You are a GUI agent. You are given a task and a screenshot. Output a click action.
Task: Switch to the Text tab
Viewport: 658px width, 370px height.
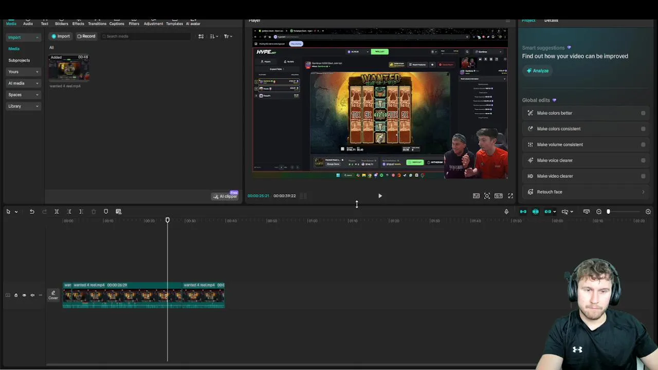pyautogui.click(x=45, y=23)
